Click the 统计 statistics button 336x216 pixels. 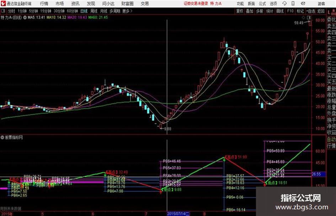[x=270, y=11]
